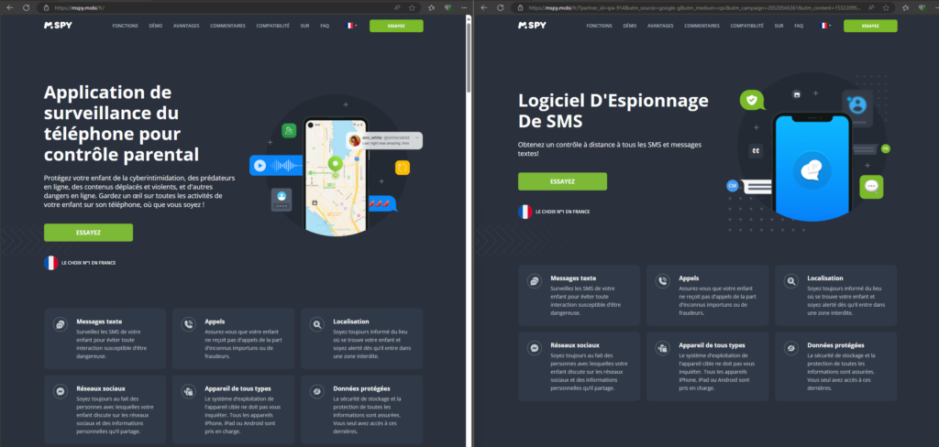Click the site lock icon in left window
The image size is (939, 447).
pos(47,7)
